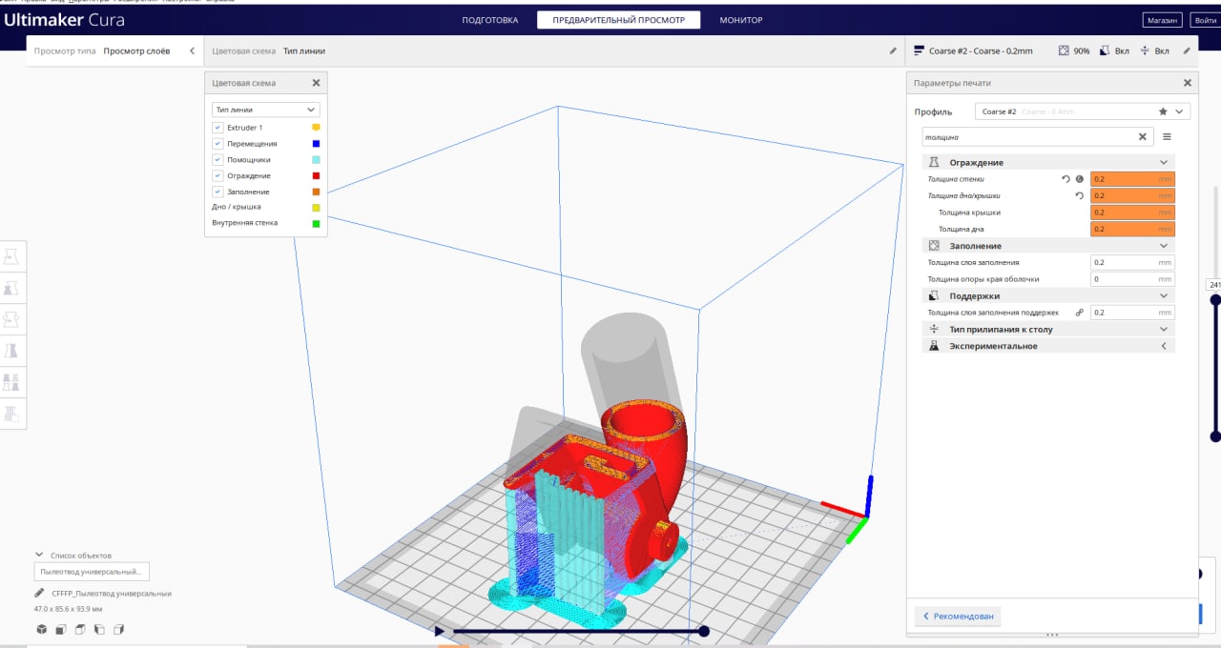This screenshot has height=648, width=1221.
Task: Open the Support Blocker tool
Action: pos(12,414)
